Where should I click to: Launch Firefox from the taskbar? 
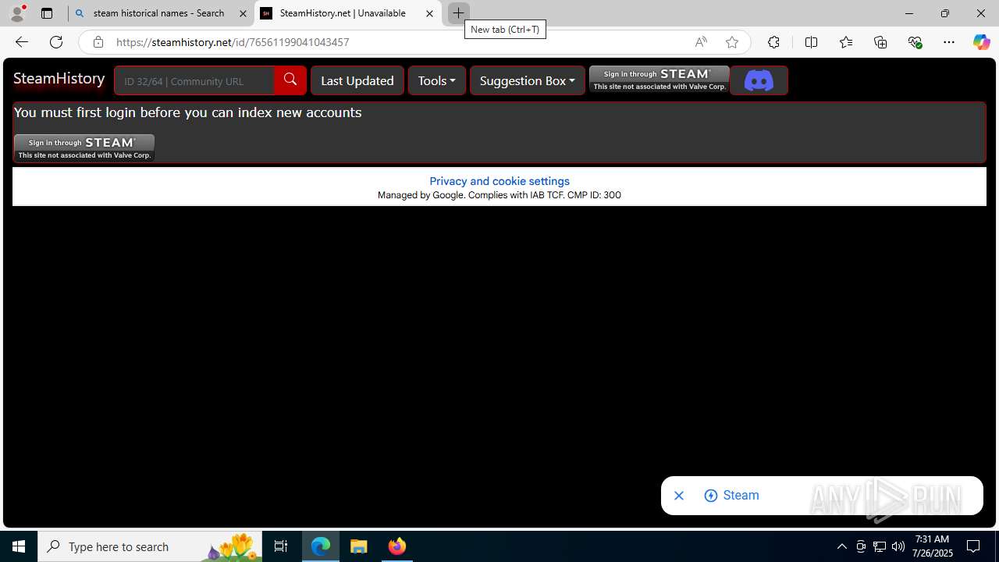pyautogui.click(x=397, y=546)
